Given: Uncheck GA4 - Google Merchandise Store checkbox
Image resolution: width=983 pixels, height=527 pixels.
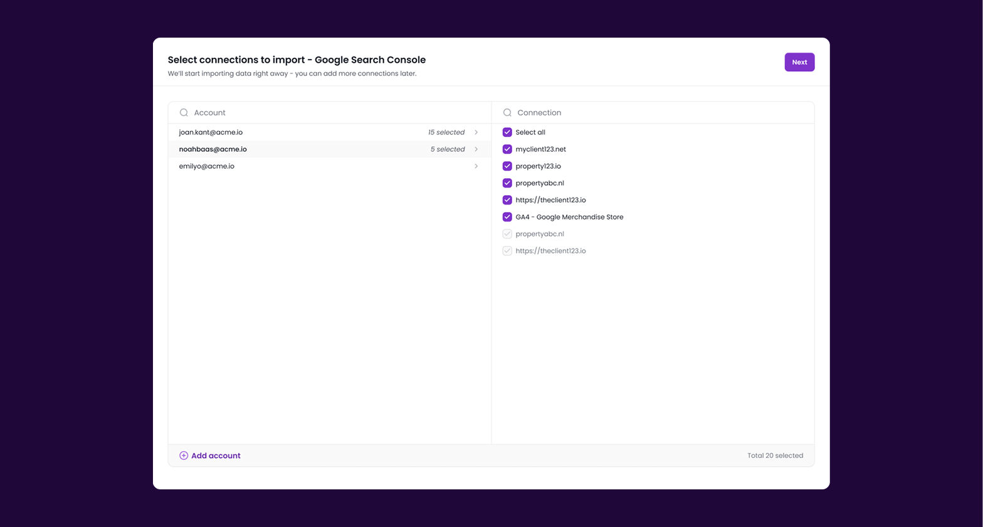Looking at the screenshot, I should click(x=507, y=217).
